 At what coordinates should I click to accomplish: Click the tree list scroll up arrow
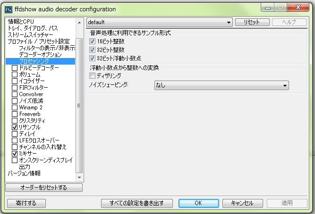click(x=79, y=23)
